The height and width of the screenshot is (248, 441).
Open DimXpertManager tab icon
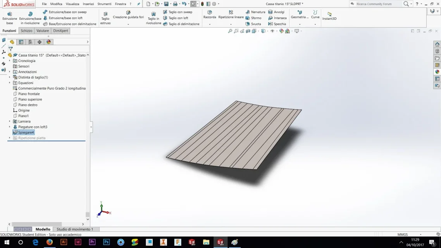pos(40,42)
